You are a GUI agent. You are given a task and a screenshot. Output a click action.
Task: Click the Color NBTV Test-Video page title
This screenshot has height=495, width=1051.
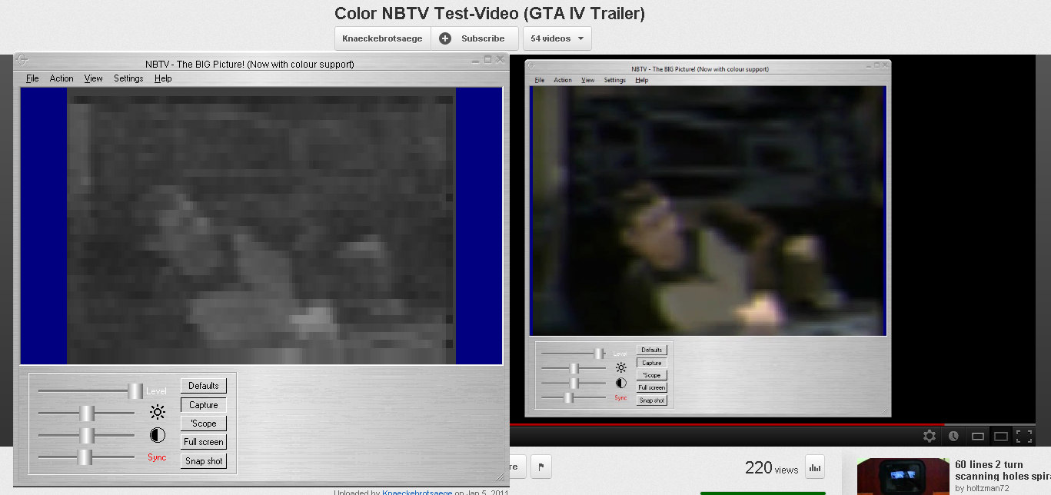click(490, 13)
